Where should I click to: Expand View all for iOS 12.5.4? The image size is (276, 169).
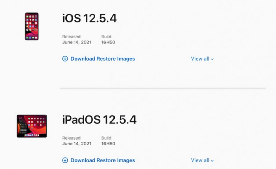tap(202, 59)
